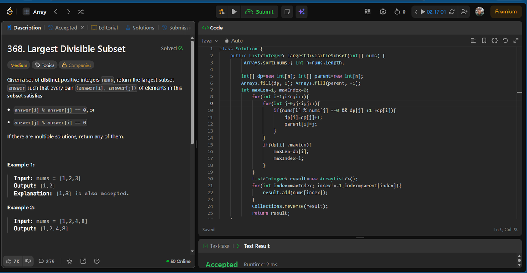Place cursor on Arrays.sort(nums) line

pos(294,63)
